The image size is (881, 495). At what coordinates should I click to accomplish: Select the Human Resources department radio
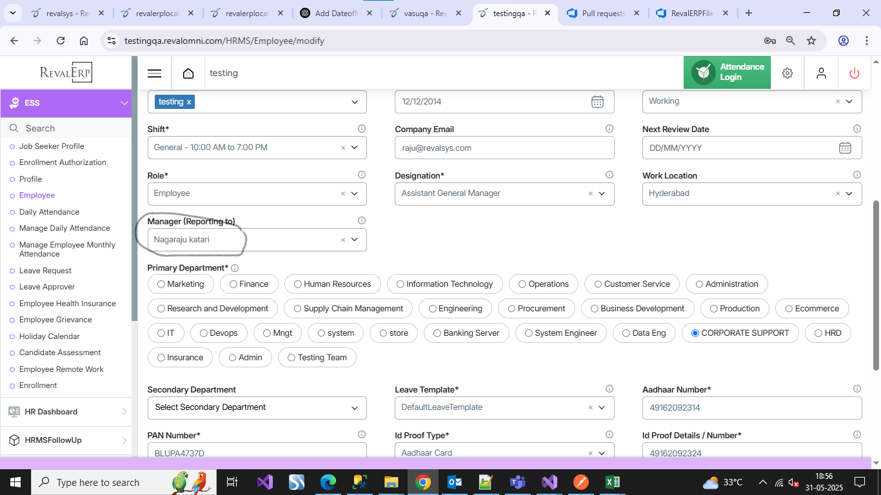coord(298,284)
